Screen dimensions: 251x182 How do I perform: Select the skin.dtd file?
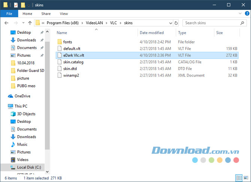tap(70, 69)
